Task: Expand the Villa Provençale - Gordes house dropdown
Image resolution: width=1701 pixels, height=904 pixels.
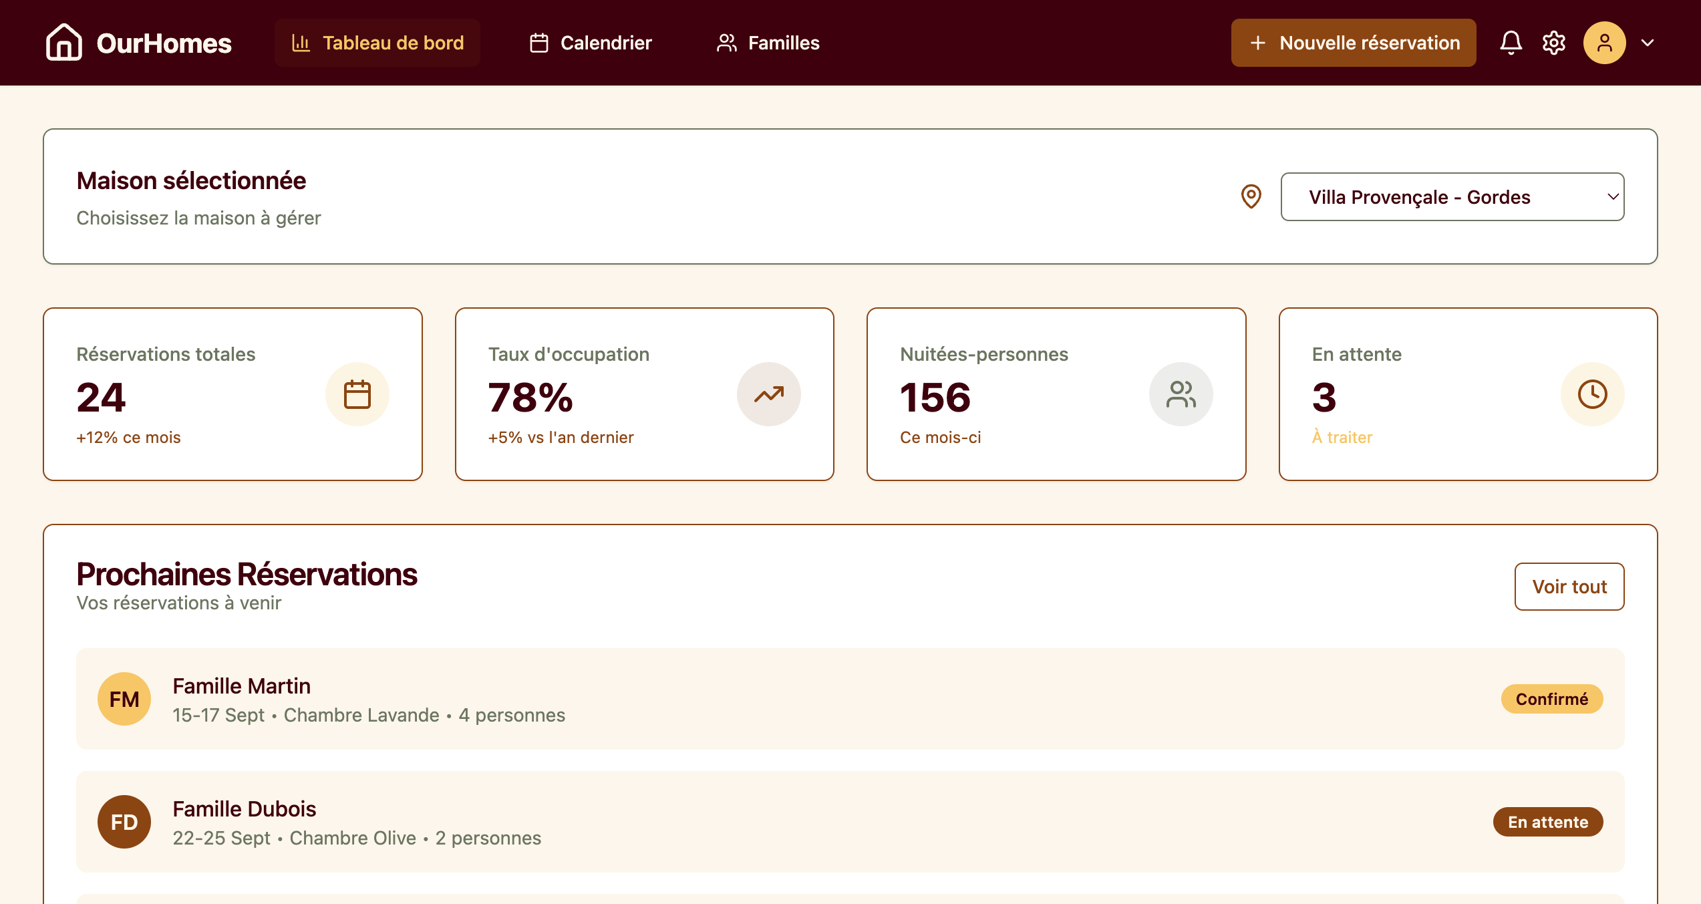Action: [1452, 196]
